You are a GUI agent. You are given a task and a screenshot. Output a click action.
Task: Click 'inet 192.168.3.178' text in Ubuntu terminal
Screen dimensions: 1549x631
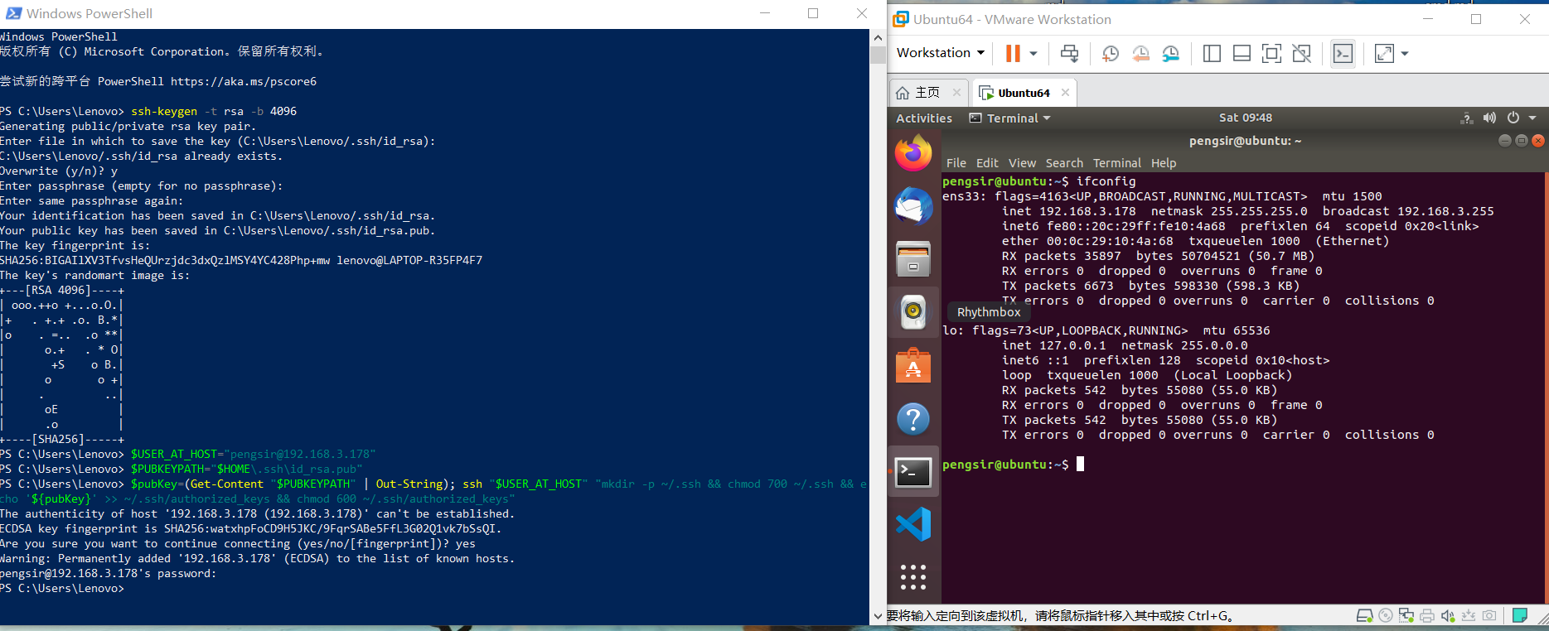click(1069, 211)
